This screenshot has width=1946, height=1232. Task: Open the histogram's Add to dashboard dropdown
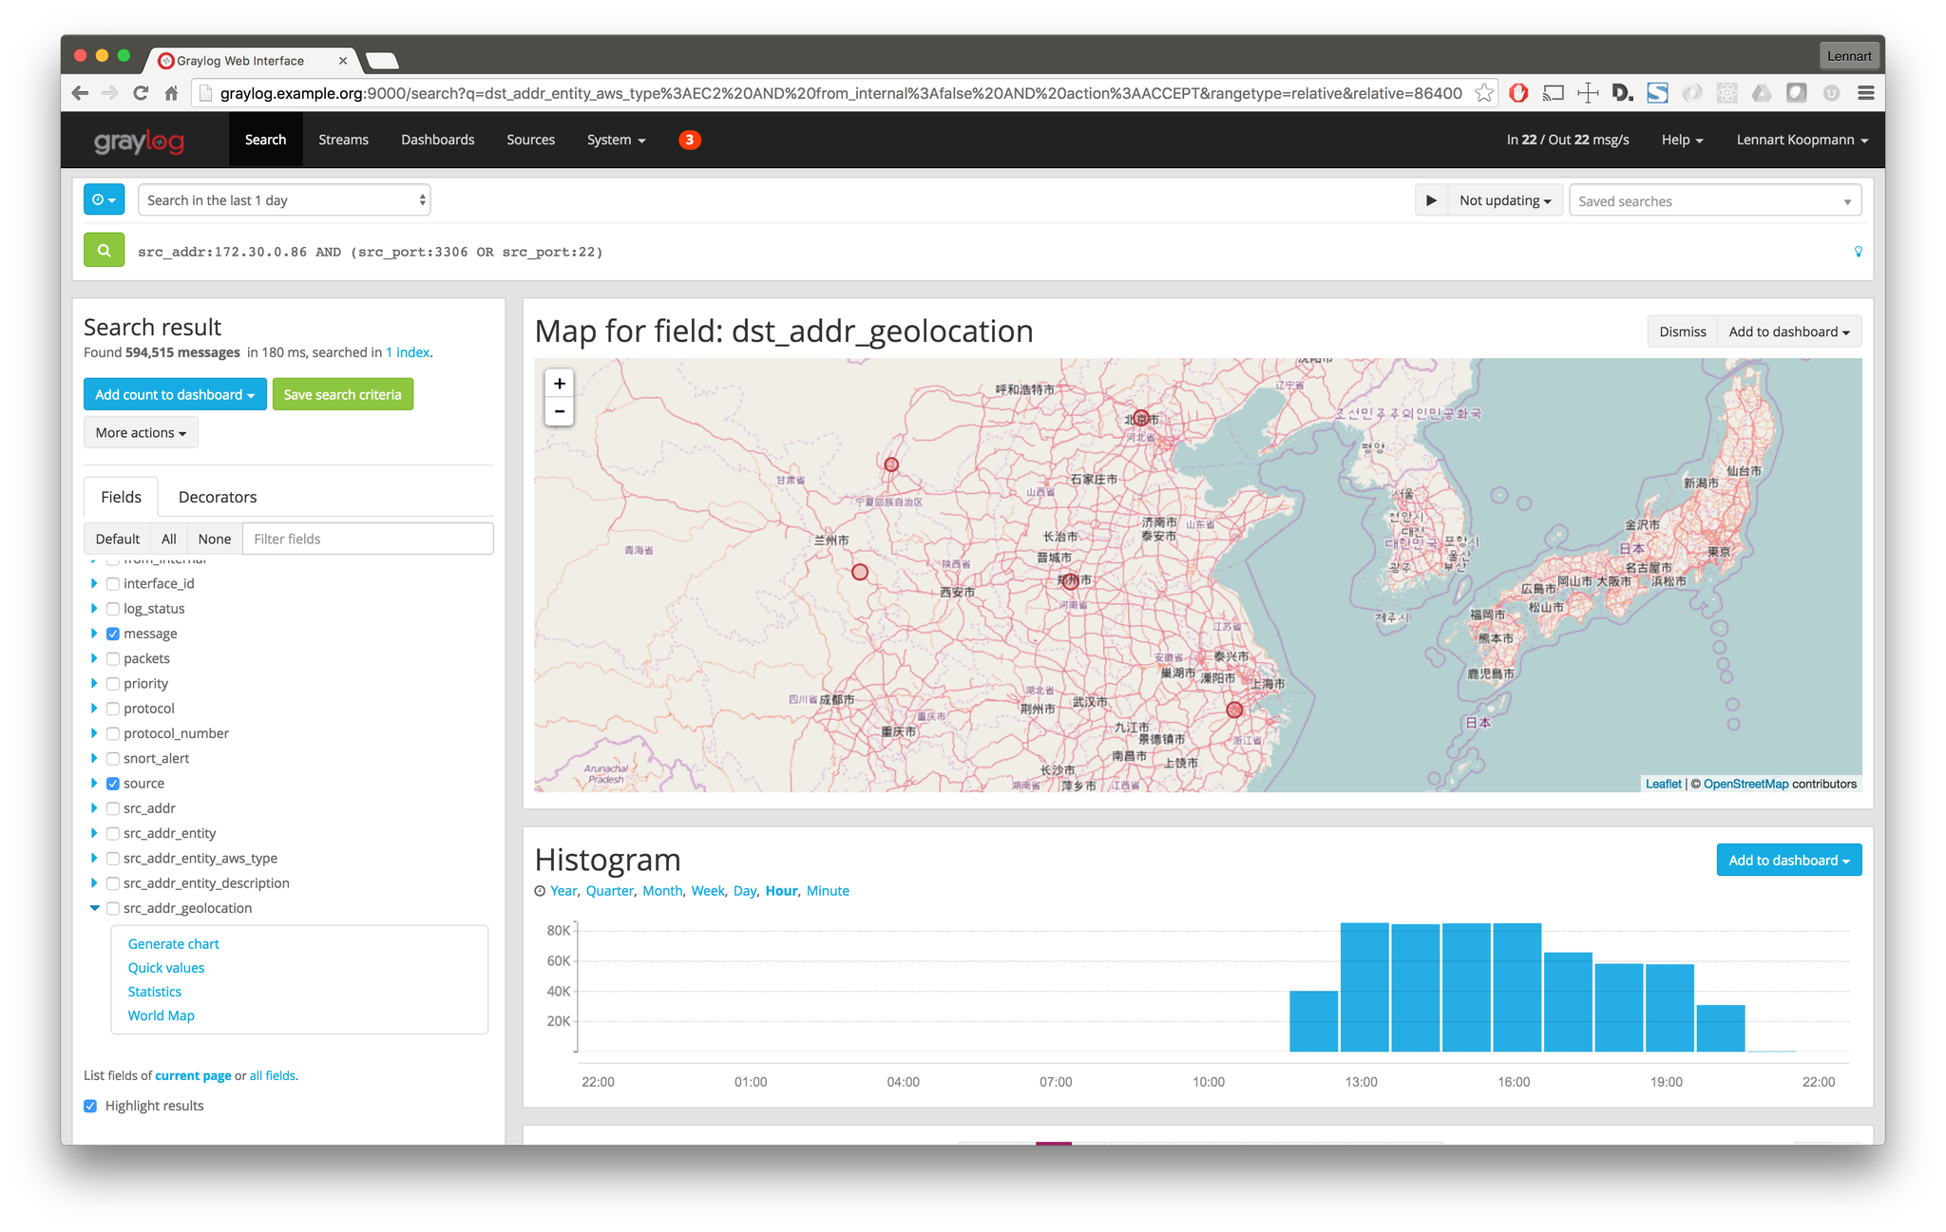[x=1789, y=861]
